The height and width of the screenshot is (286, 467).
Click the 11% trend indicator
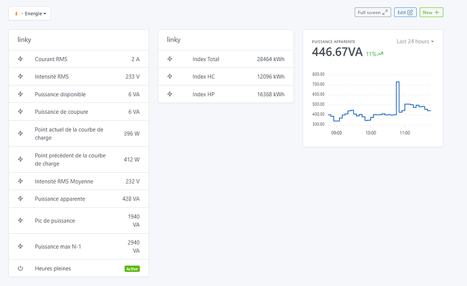(374, 54)
